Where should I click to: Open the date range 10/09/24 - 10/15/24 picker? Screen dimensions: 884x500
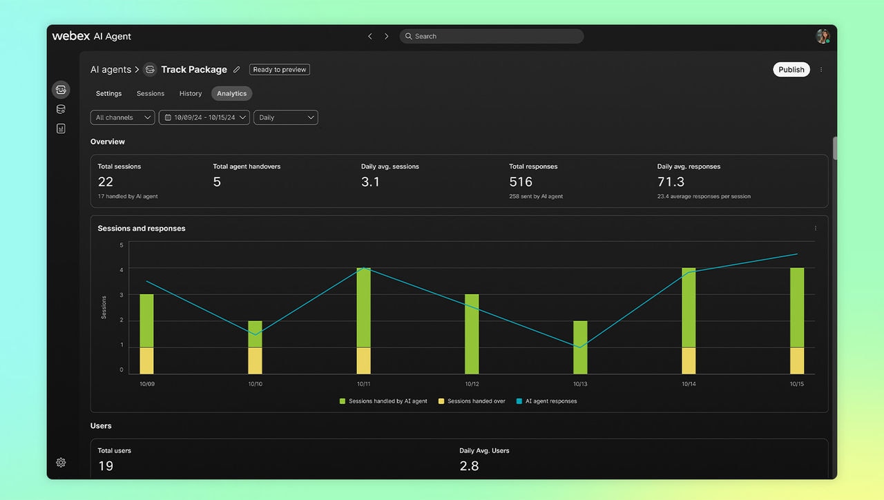(x=204, y=117)
